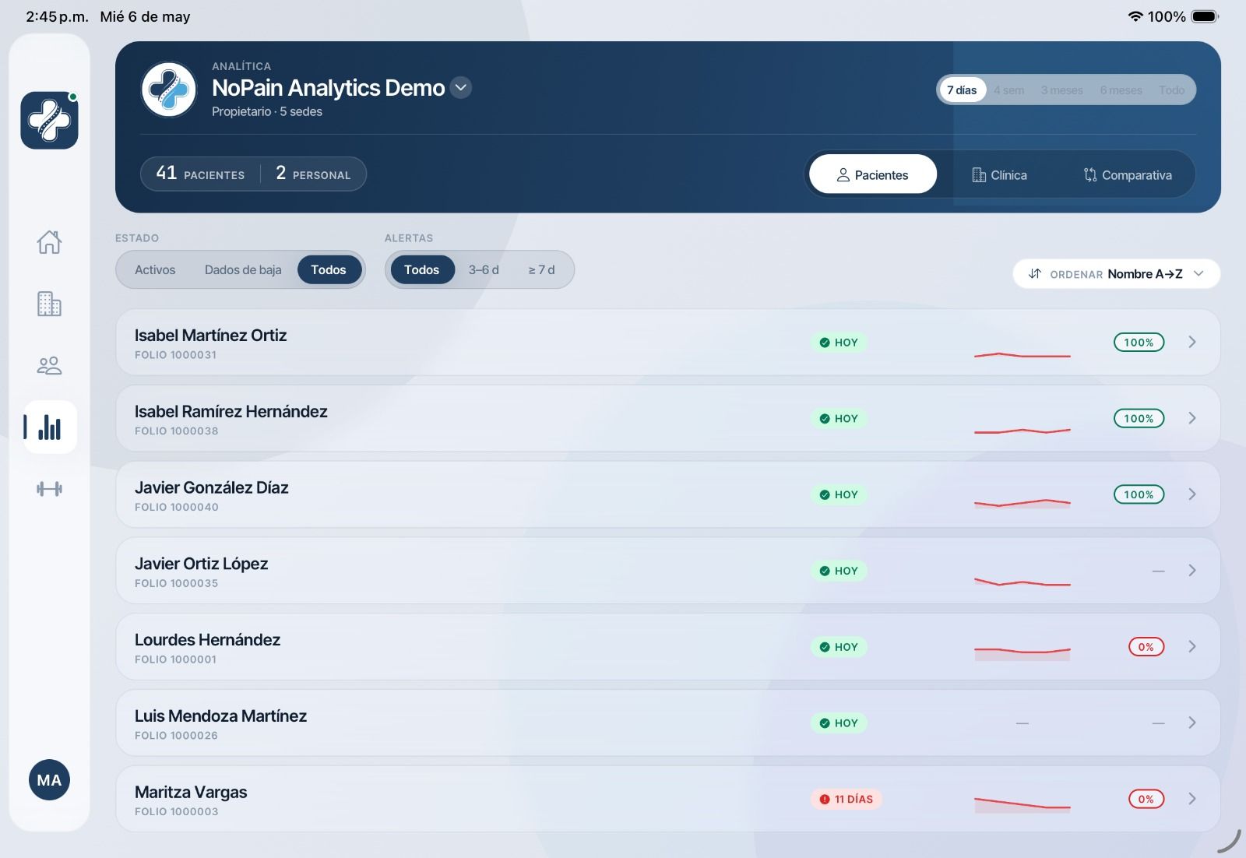
Task: Click the 11 DÍAS alert badge for Maritza Vargas
Action: (x=847, y=799)
